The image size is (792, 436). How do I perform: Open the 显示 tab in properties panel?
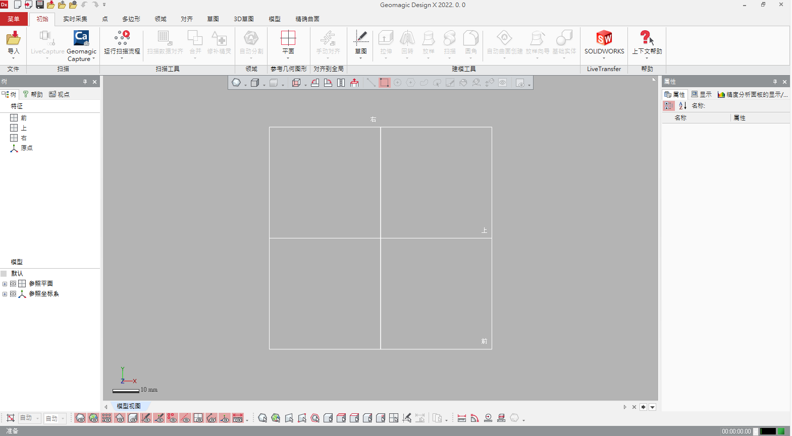click(702, 94)
